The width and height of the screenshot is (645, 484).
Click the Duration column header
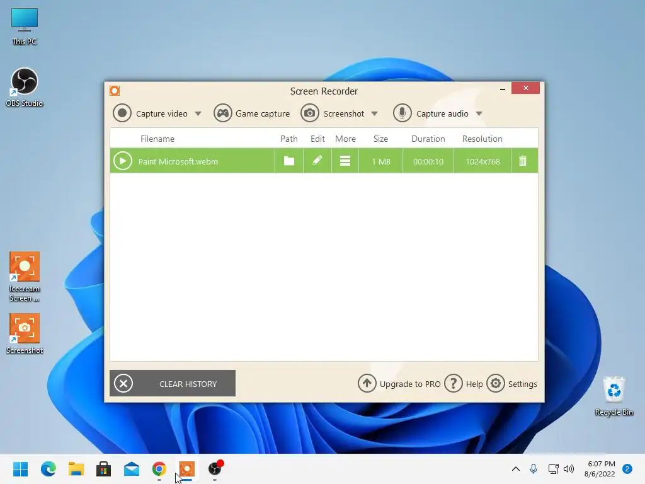[x=428, y=139]
